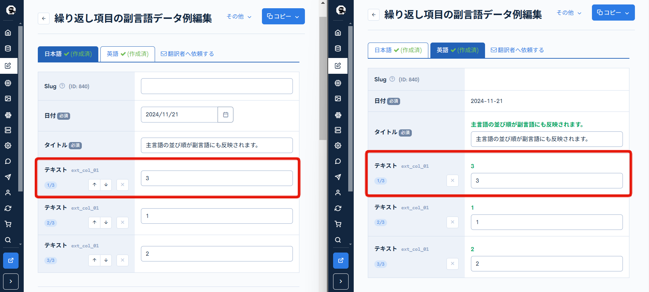Click external link blue button in left sidebar

(x=11, y=260)
